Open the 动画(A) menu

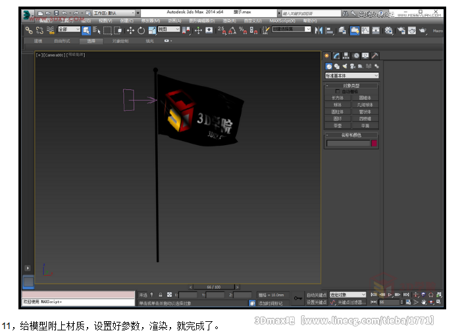[174, 21]
